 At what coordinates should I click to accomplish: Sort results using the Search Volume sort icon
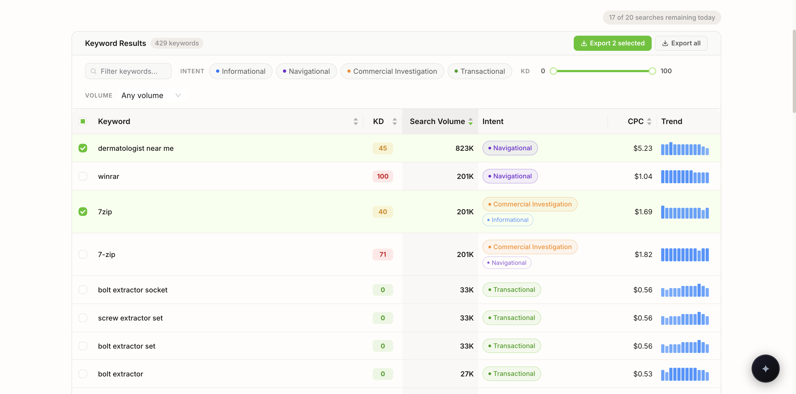click(470, 121)
